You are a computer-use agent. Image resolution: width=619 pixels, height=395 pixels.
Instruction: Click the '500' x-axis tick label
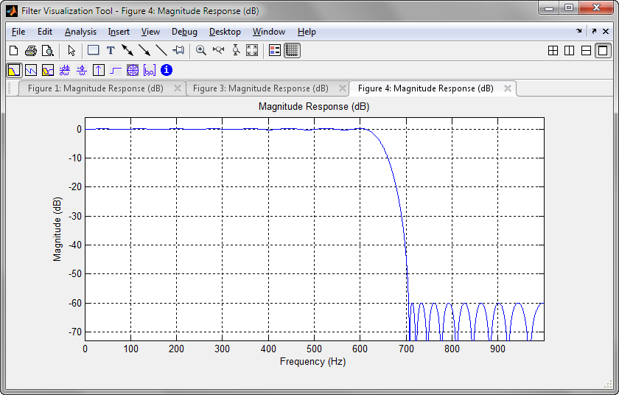tap(314, 349)
